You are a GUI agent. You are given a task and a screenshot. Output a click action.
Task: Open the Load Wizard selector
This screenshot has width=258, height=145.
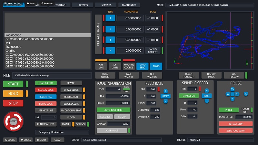pos(106,75)
